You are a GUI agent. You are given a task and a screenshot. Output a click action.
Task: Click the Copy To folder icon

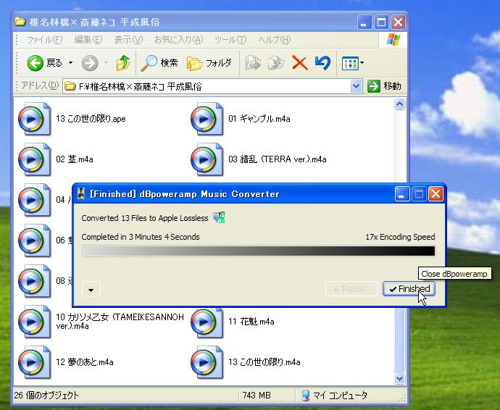276,63
